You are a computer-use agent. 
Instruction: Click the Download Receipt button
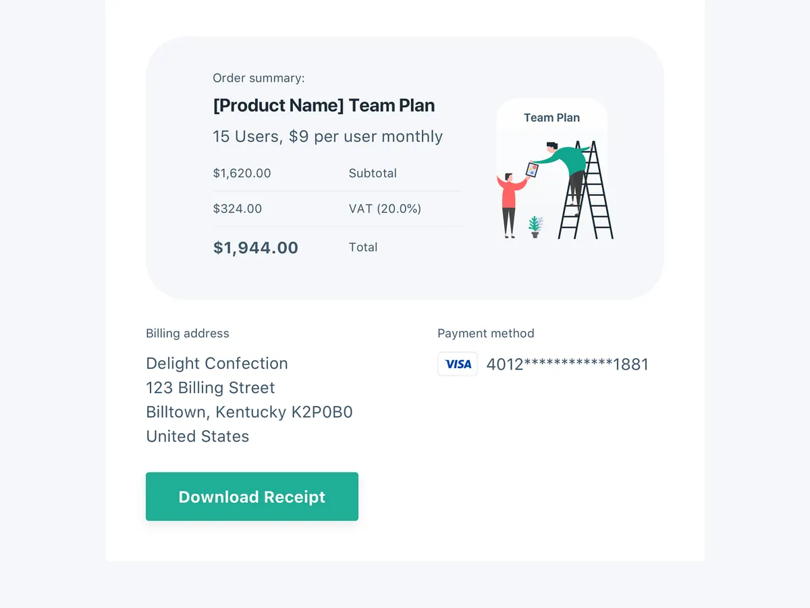coord(252,497)
